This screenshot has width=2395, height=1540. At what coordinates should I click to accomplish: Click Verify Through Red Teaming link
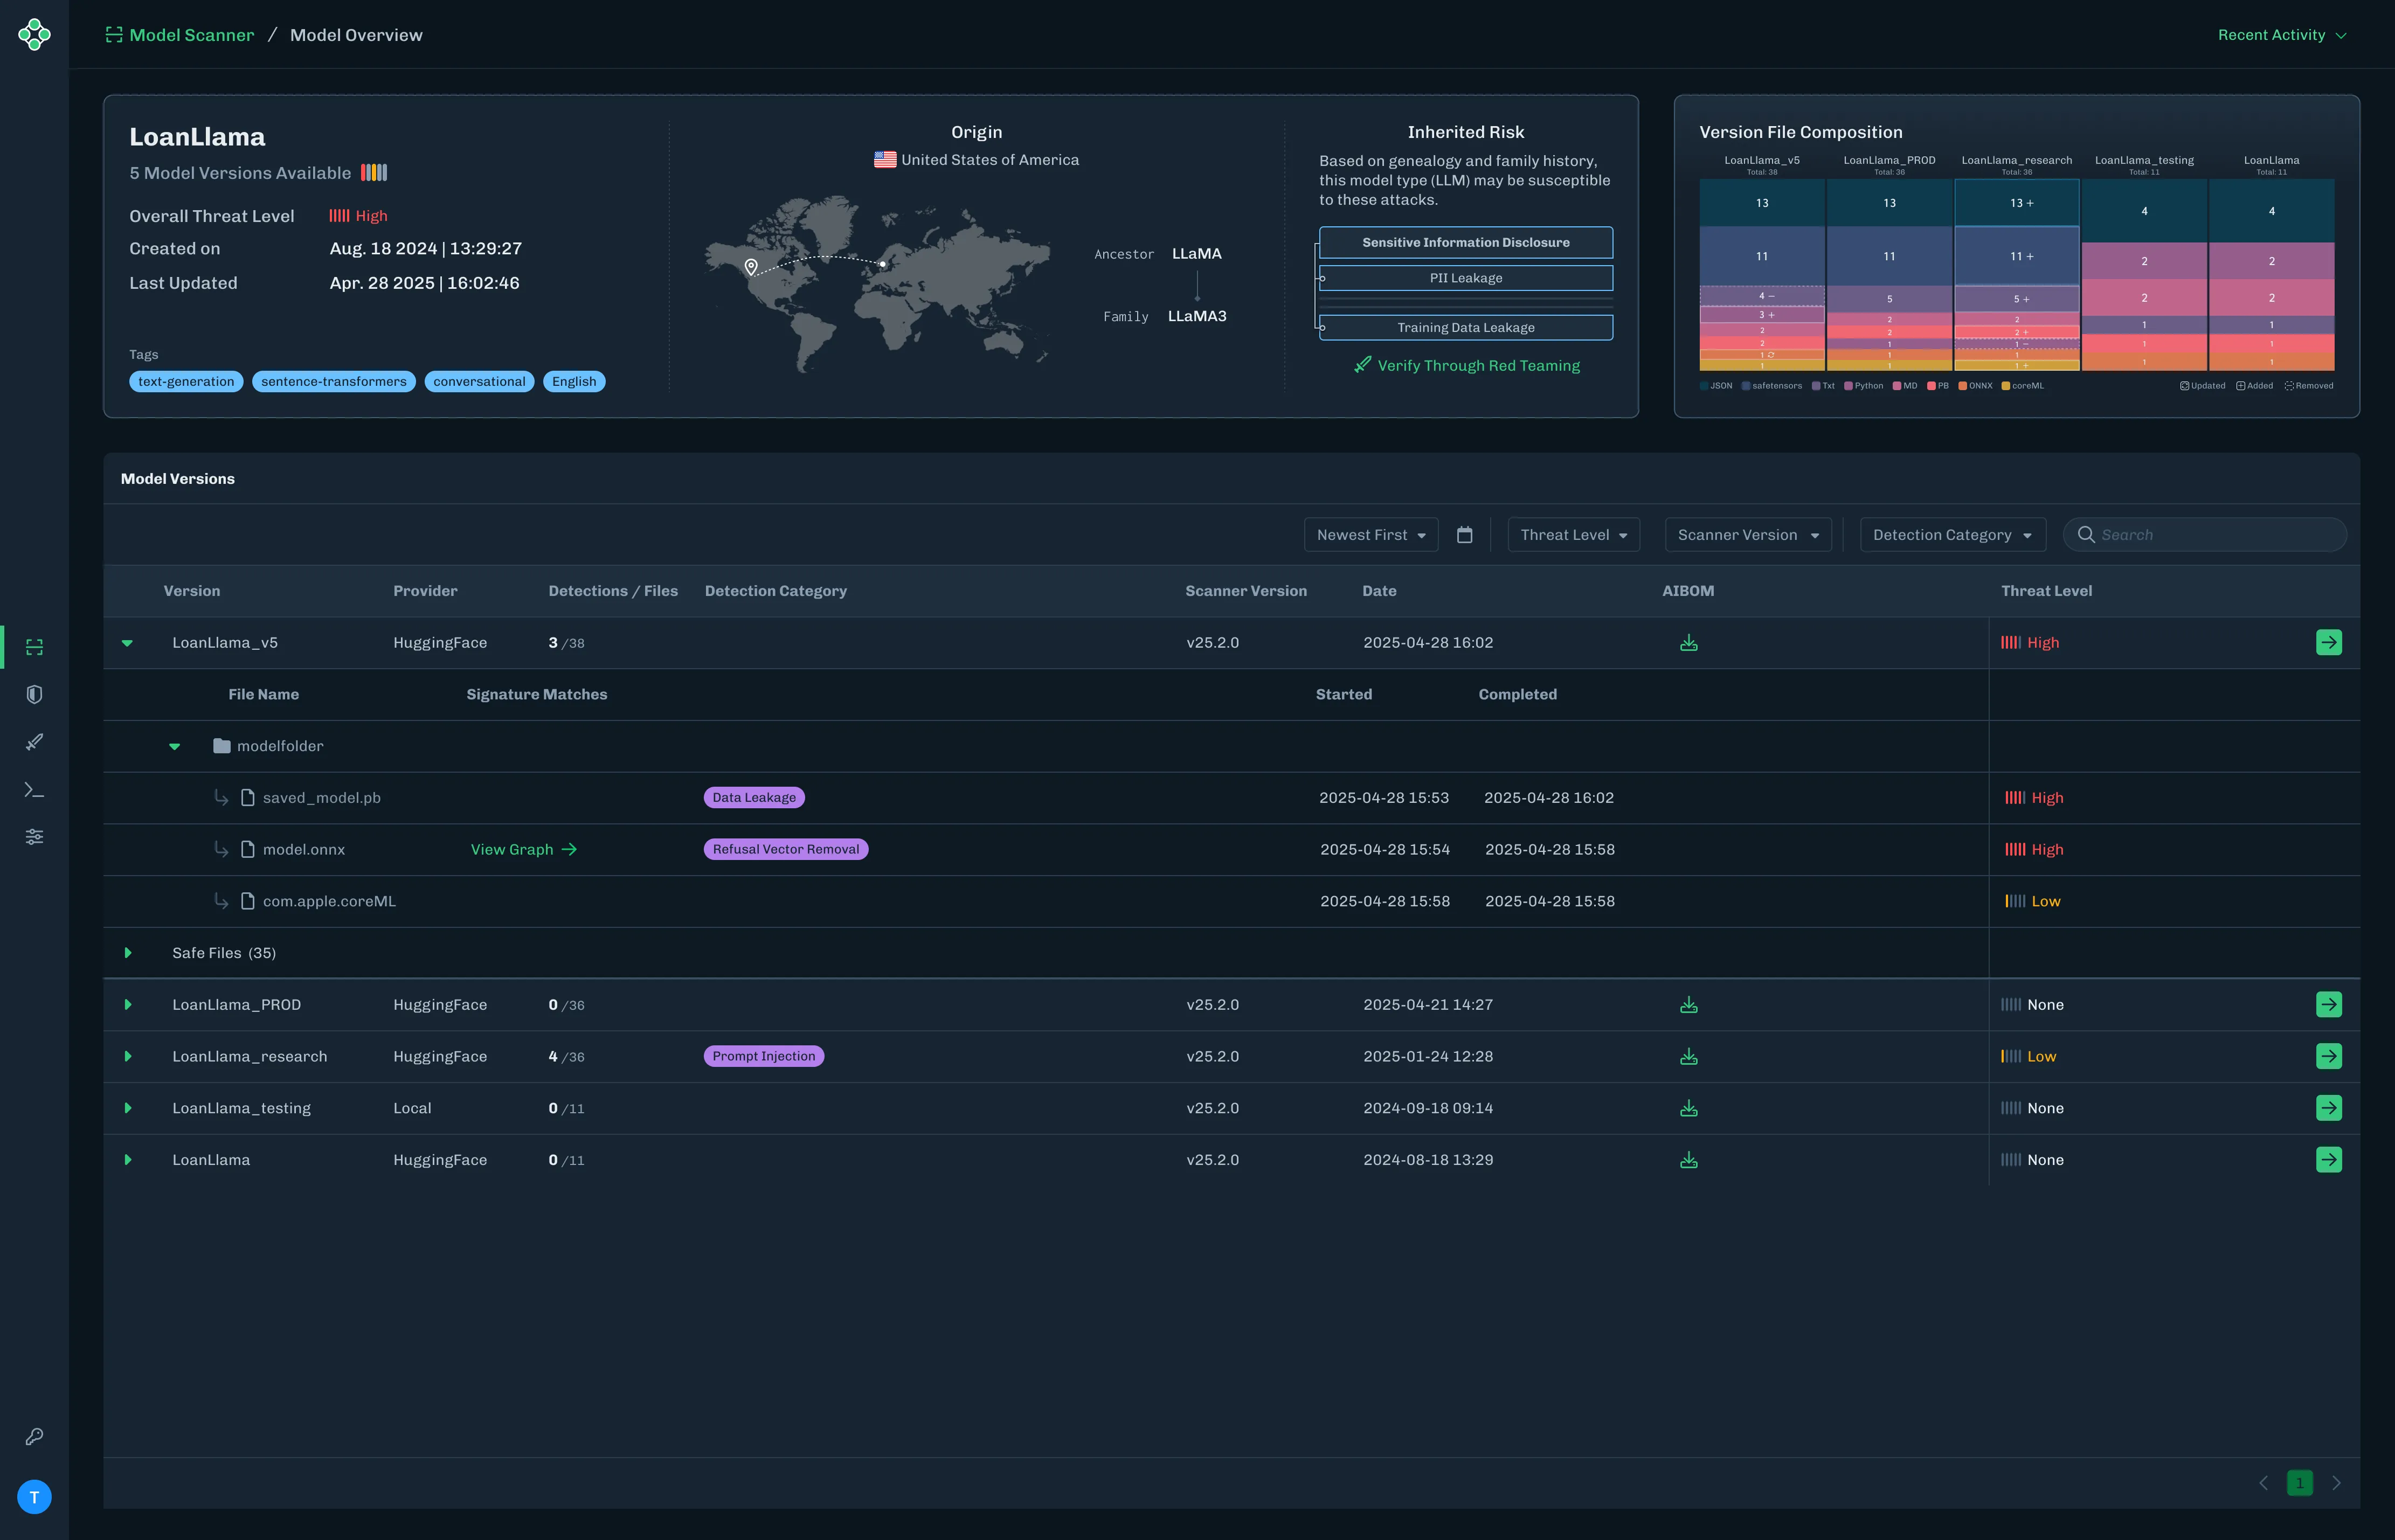[x=1477, y=366]
